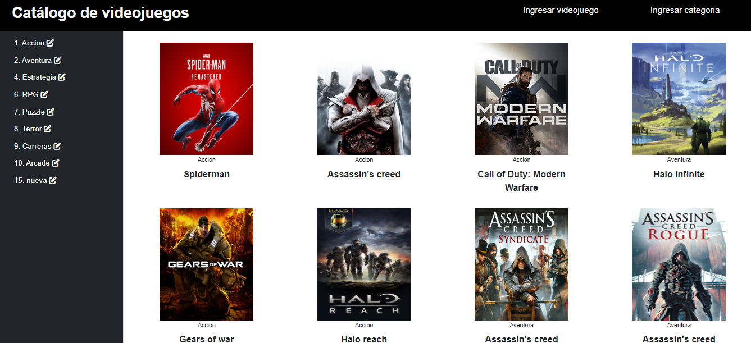Edit the Estrategia category via pencil icon
Viewport: 751px width, 343px height.
point(62,77)
